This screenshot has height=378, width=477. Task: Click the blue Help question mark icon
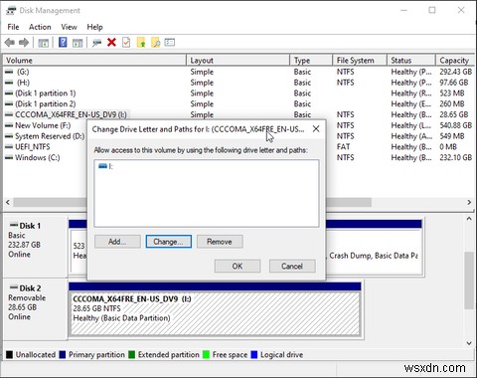point(63,42)
